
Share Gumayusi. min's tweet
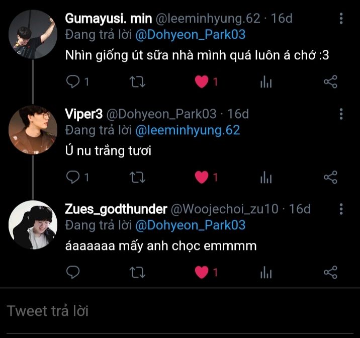tap(330, 82)
